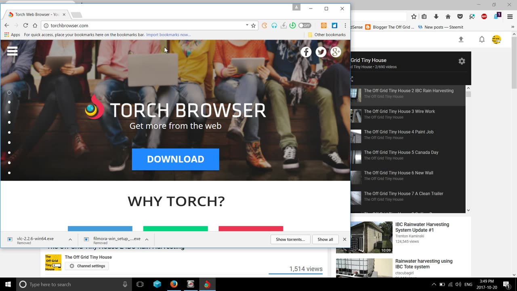517x291 pixels.
Task: Select the fourth slide indicator dot
Action: click(x=9, y=122)
